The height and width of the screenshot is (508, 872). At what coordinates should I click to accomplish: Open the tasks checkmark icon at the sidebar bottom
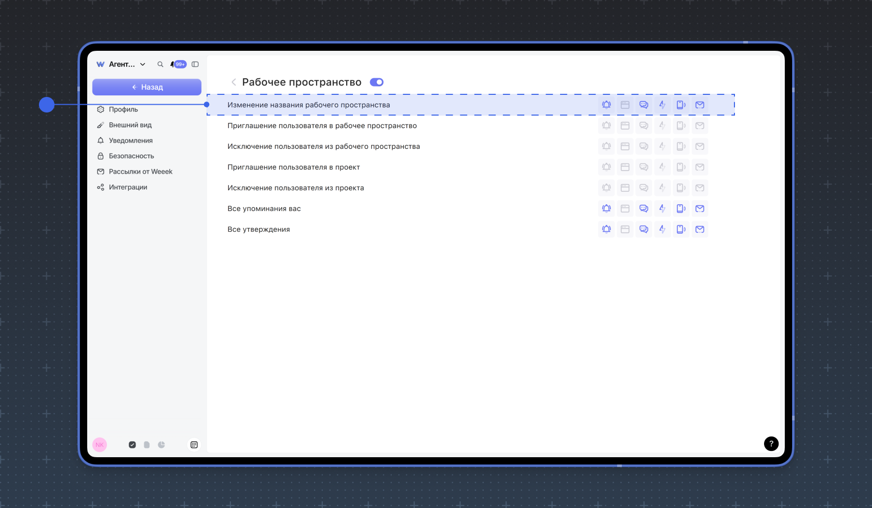tap(132, 445)
